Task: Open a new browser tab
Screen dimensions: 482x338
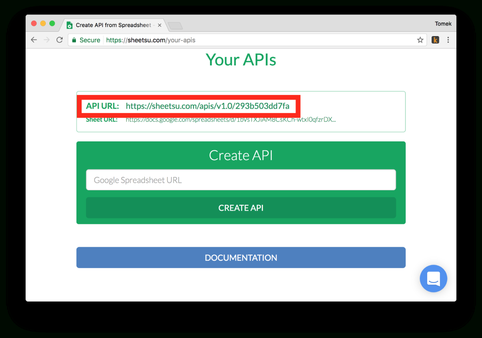Action: (175, 25)
